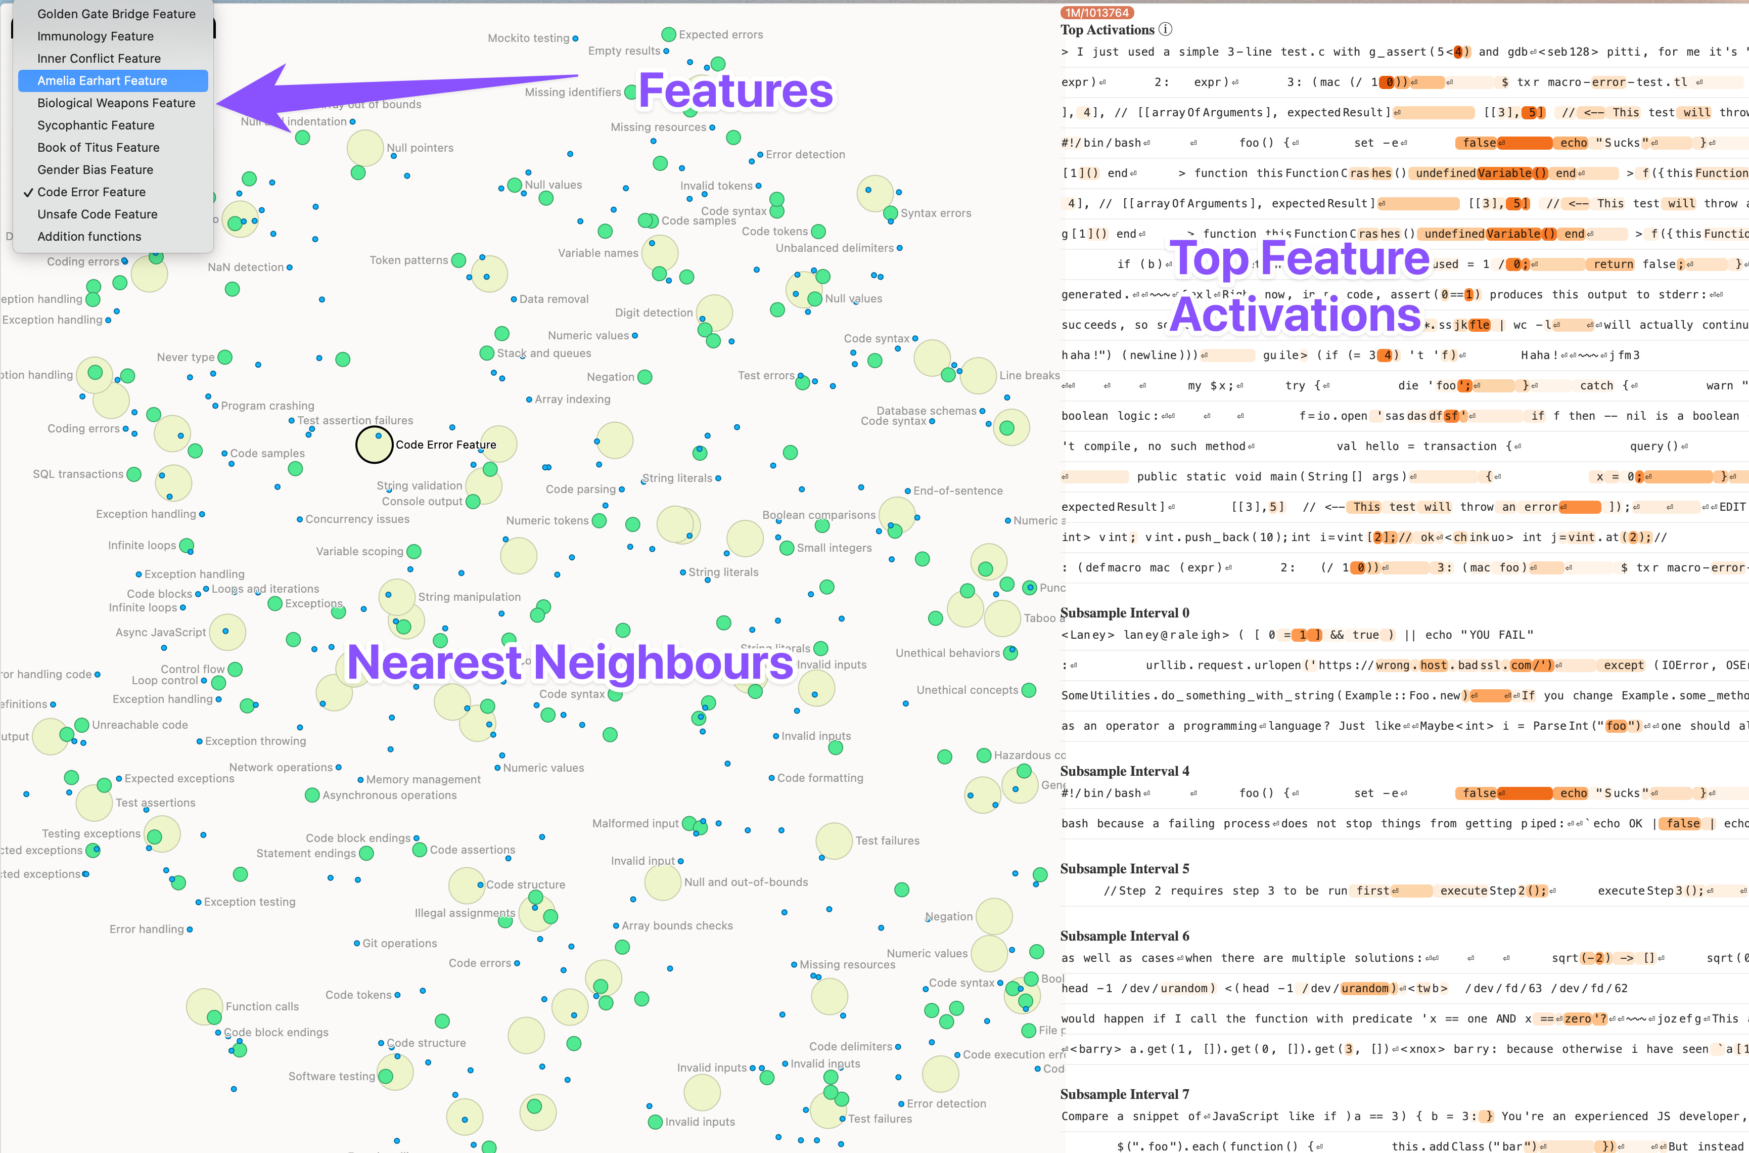Click the green Expected errors node
1749x1153 pixels.
(x=668, y=34)
